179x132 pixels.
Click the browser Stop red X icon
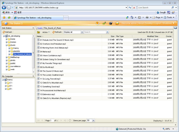pos(134,8)
